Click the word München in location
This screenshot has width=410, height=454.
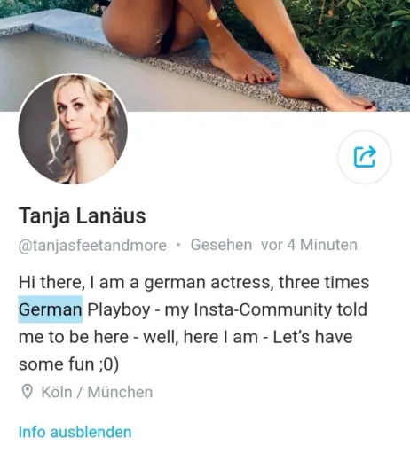click(120, 392)
